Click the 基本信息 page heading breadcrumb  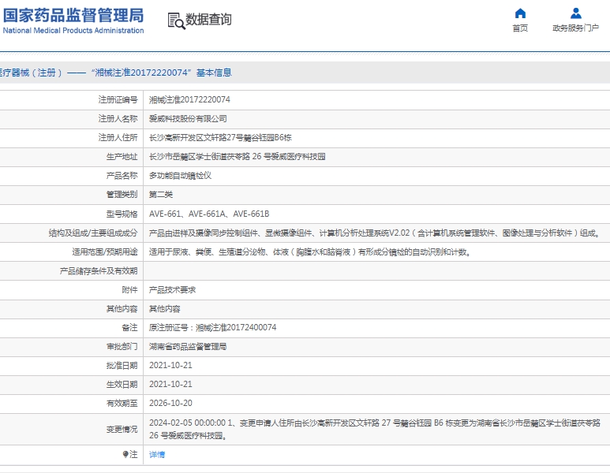point(214,73)
